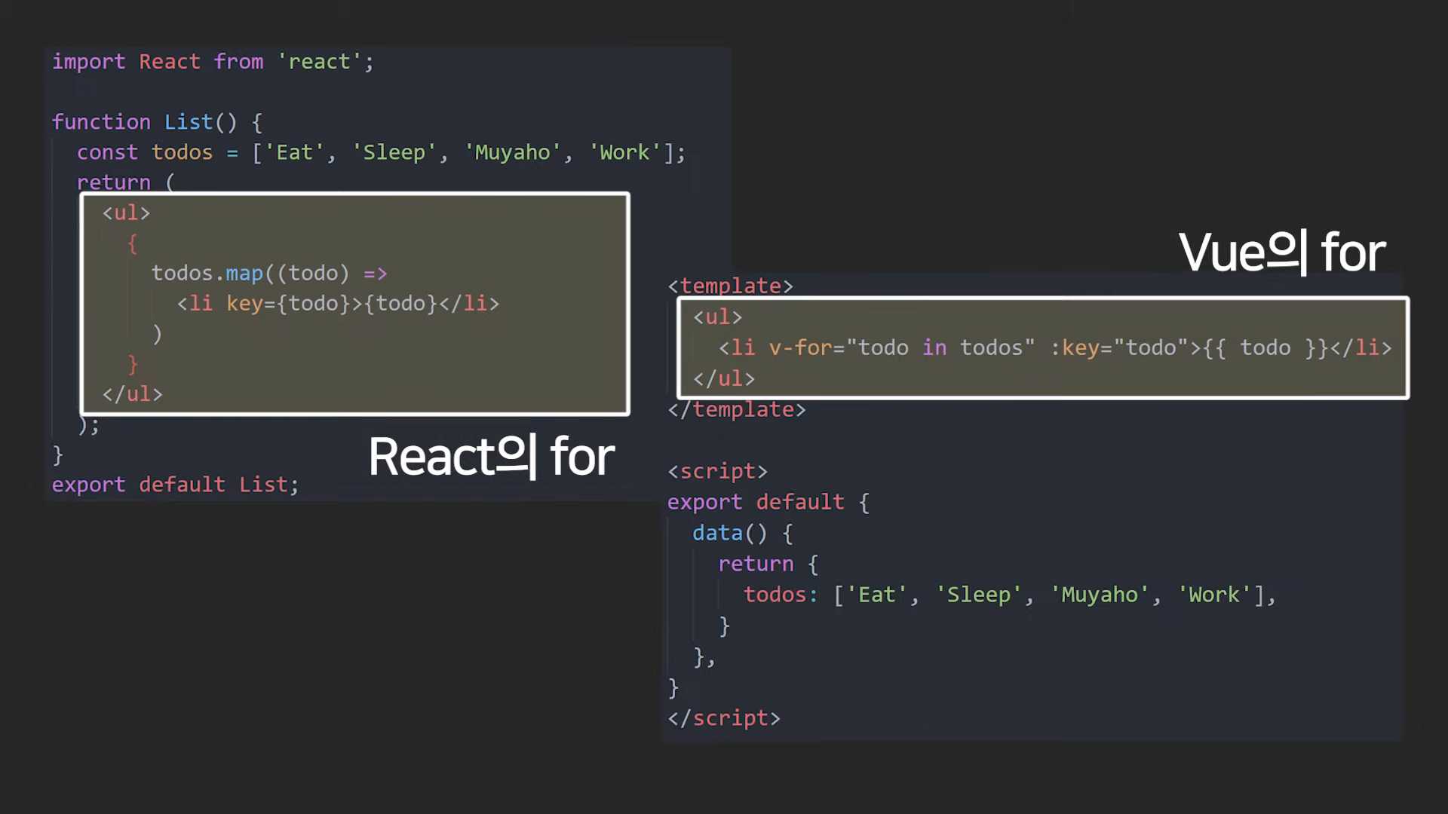Click the v-for attribute in Vue code
The width and height of the screenshot is (1448, 814).
pyautogui.click(x=800, y=347)
